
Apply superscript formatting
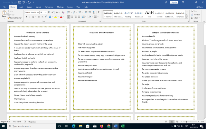46,17
